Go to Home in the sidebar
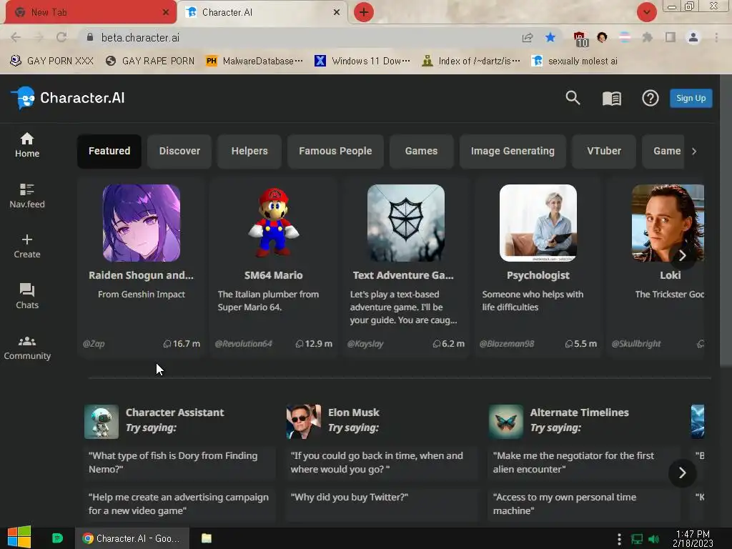732x549 pixels. tap(27, 145)
